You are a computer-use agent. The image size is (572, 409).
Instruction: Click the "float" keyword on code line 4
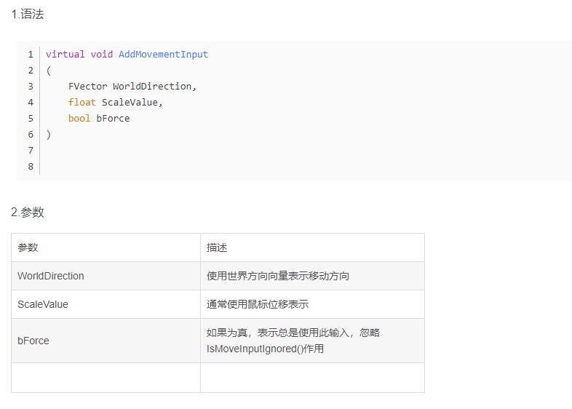pyautogui.click(x=82, y=103)
